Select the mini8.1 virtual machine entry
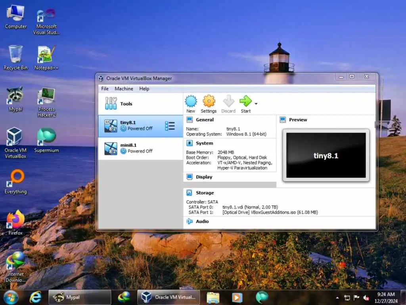 click(x=141, y=149)
